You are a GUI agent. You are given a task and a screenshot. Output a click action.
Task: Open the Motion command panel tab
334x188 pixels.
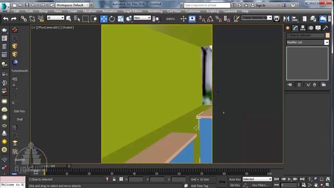[x=311, y=28]
